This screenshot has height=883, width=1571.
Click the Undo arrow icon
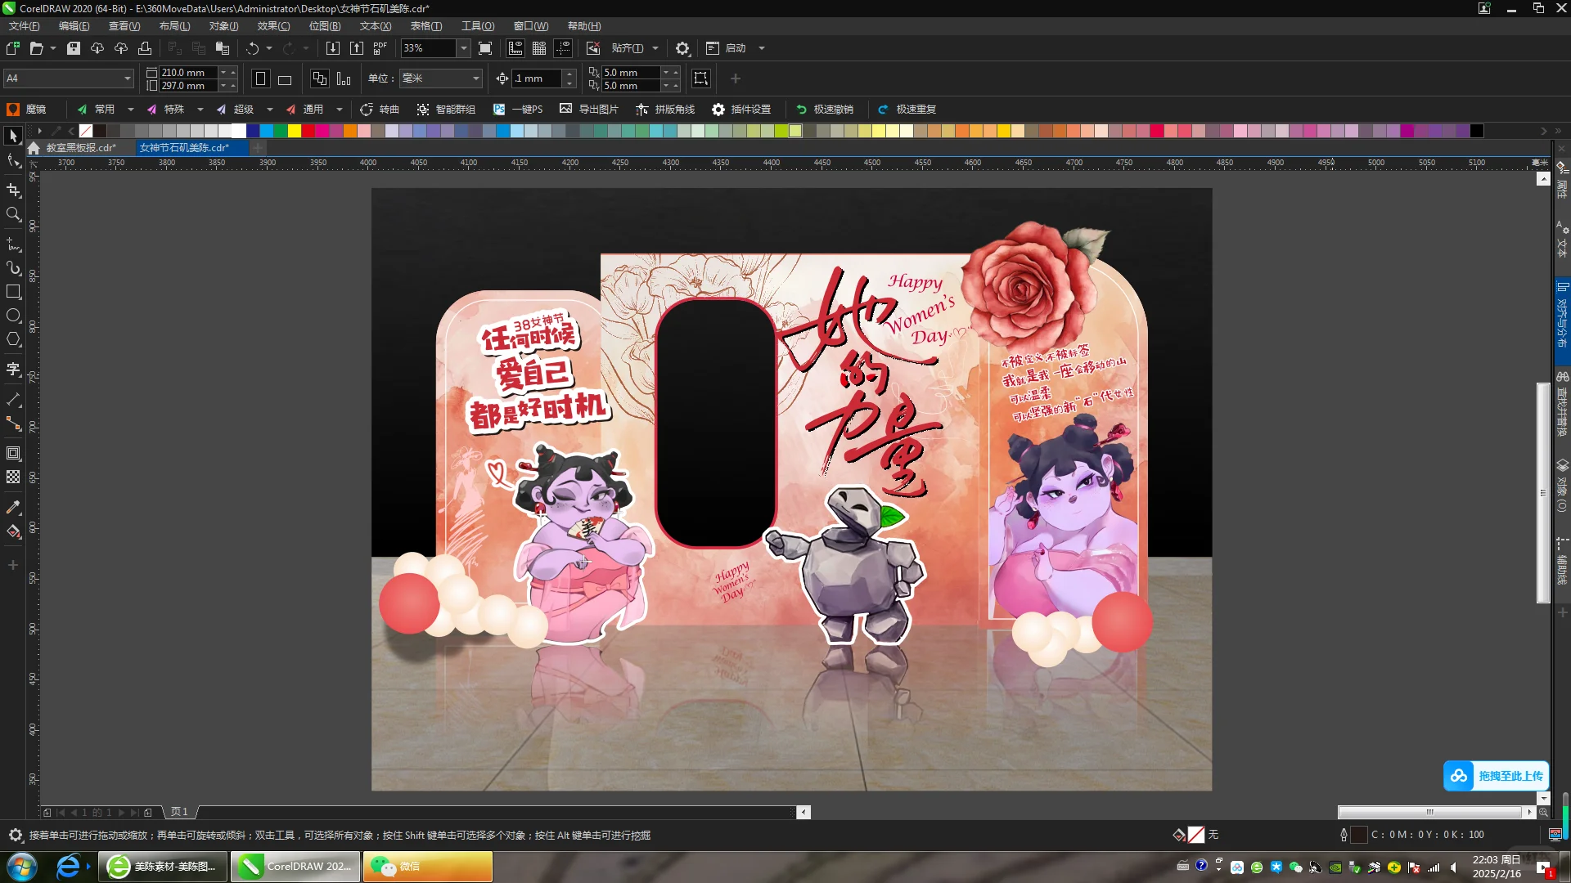[x=253, y=48]
